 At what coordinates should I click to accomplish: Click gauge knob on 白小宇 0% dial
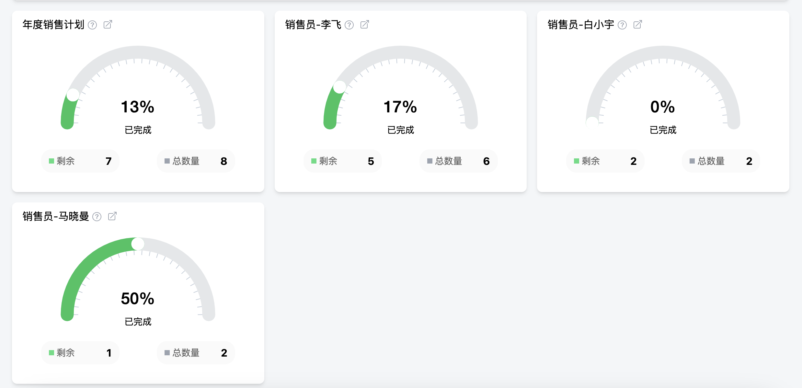tap(592, 123)
